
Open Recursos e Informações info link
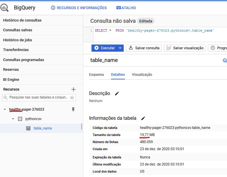[x=79, y=8]
